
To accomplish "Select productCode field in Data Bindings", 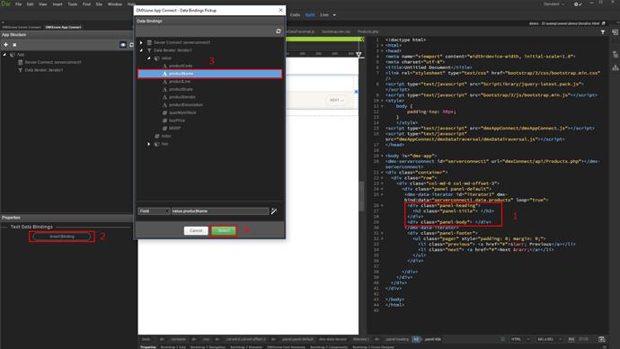I will tap(181, 66).
